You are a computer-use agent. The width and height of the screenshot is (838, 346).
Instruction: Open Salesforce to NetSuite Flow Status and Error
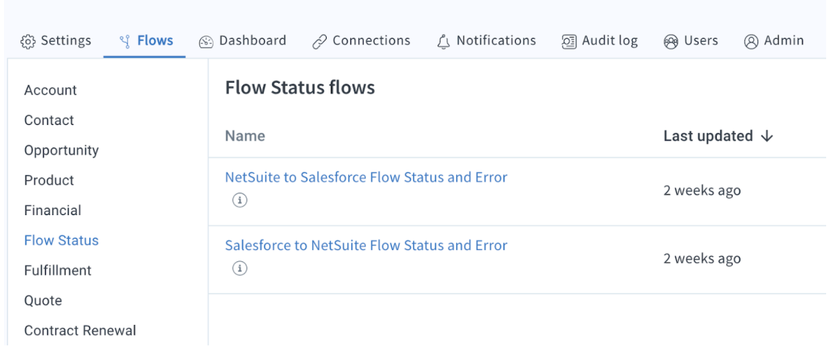[366, 245]
